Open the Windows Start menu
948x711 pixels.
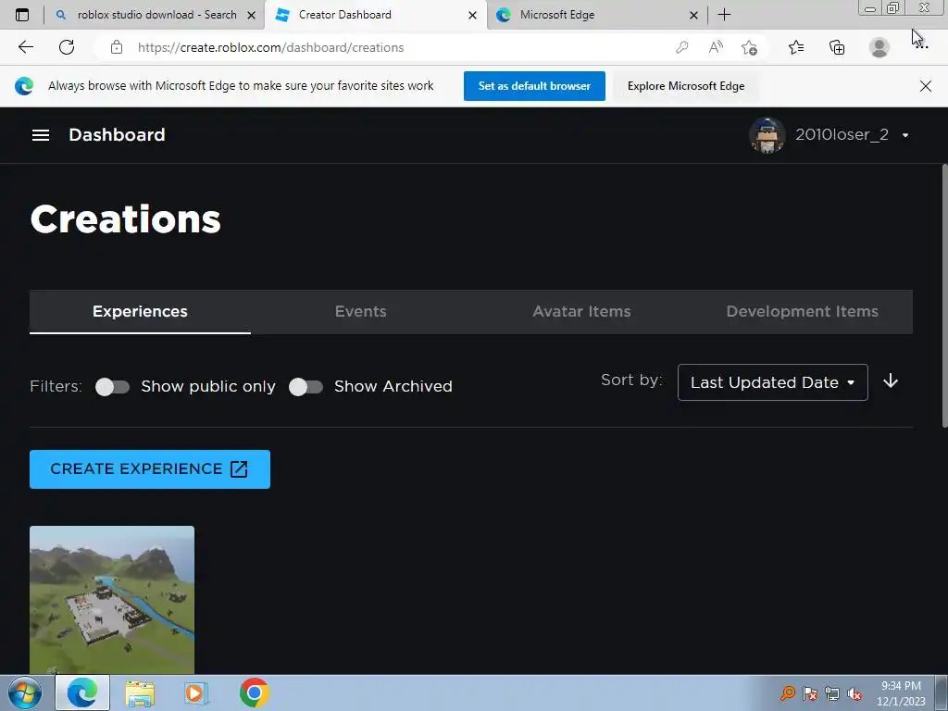pos(25,692)
